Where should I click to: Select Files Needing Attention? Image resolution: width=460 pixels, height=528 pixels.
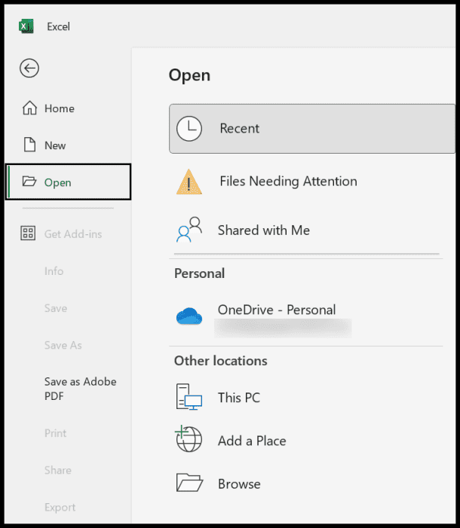coord(288,182)
